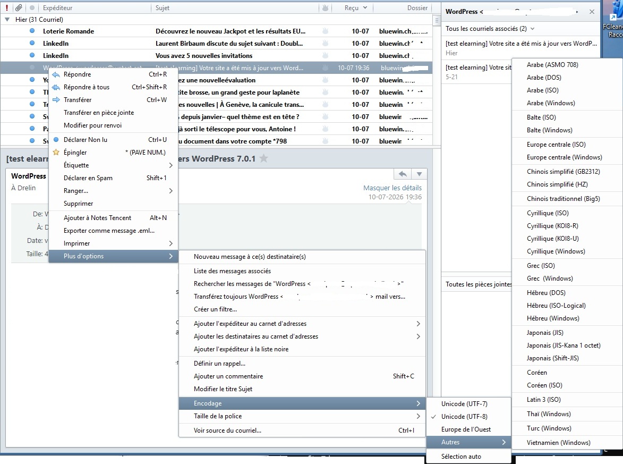Click the reply arrow button in message header

(x=403, y=174)
